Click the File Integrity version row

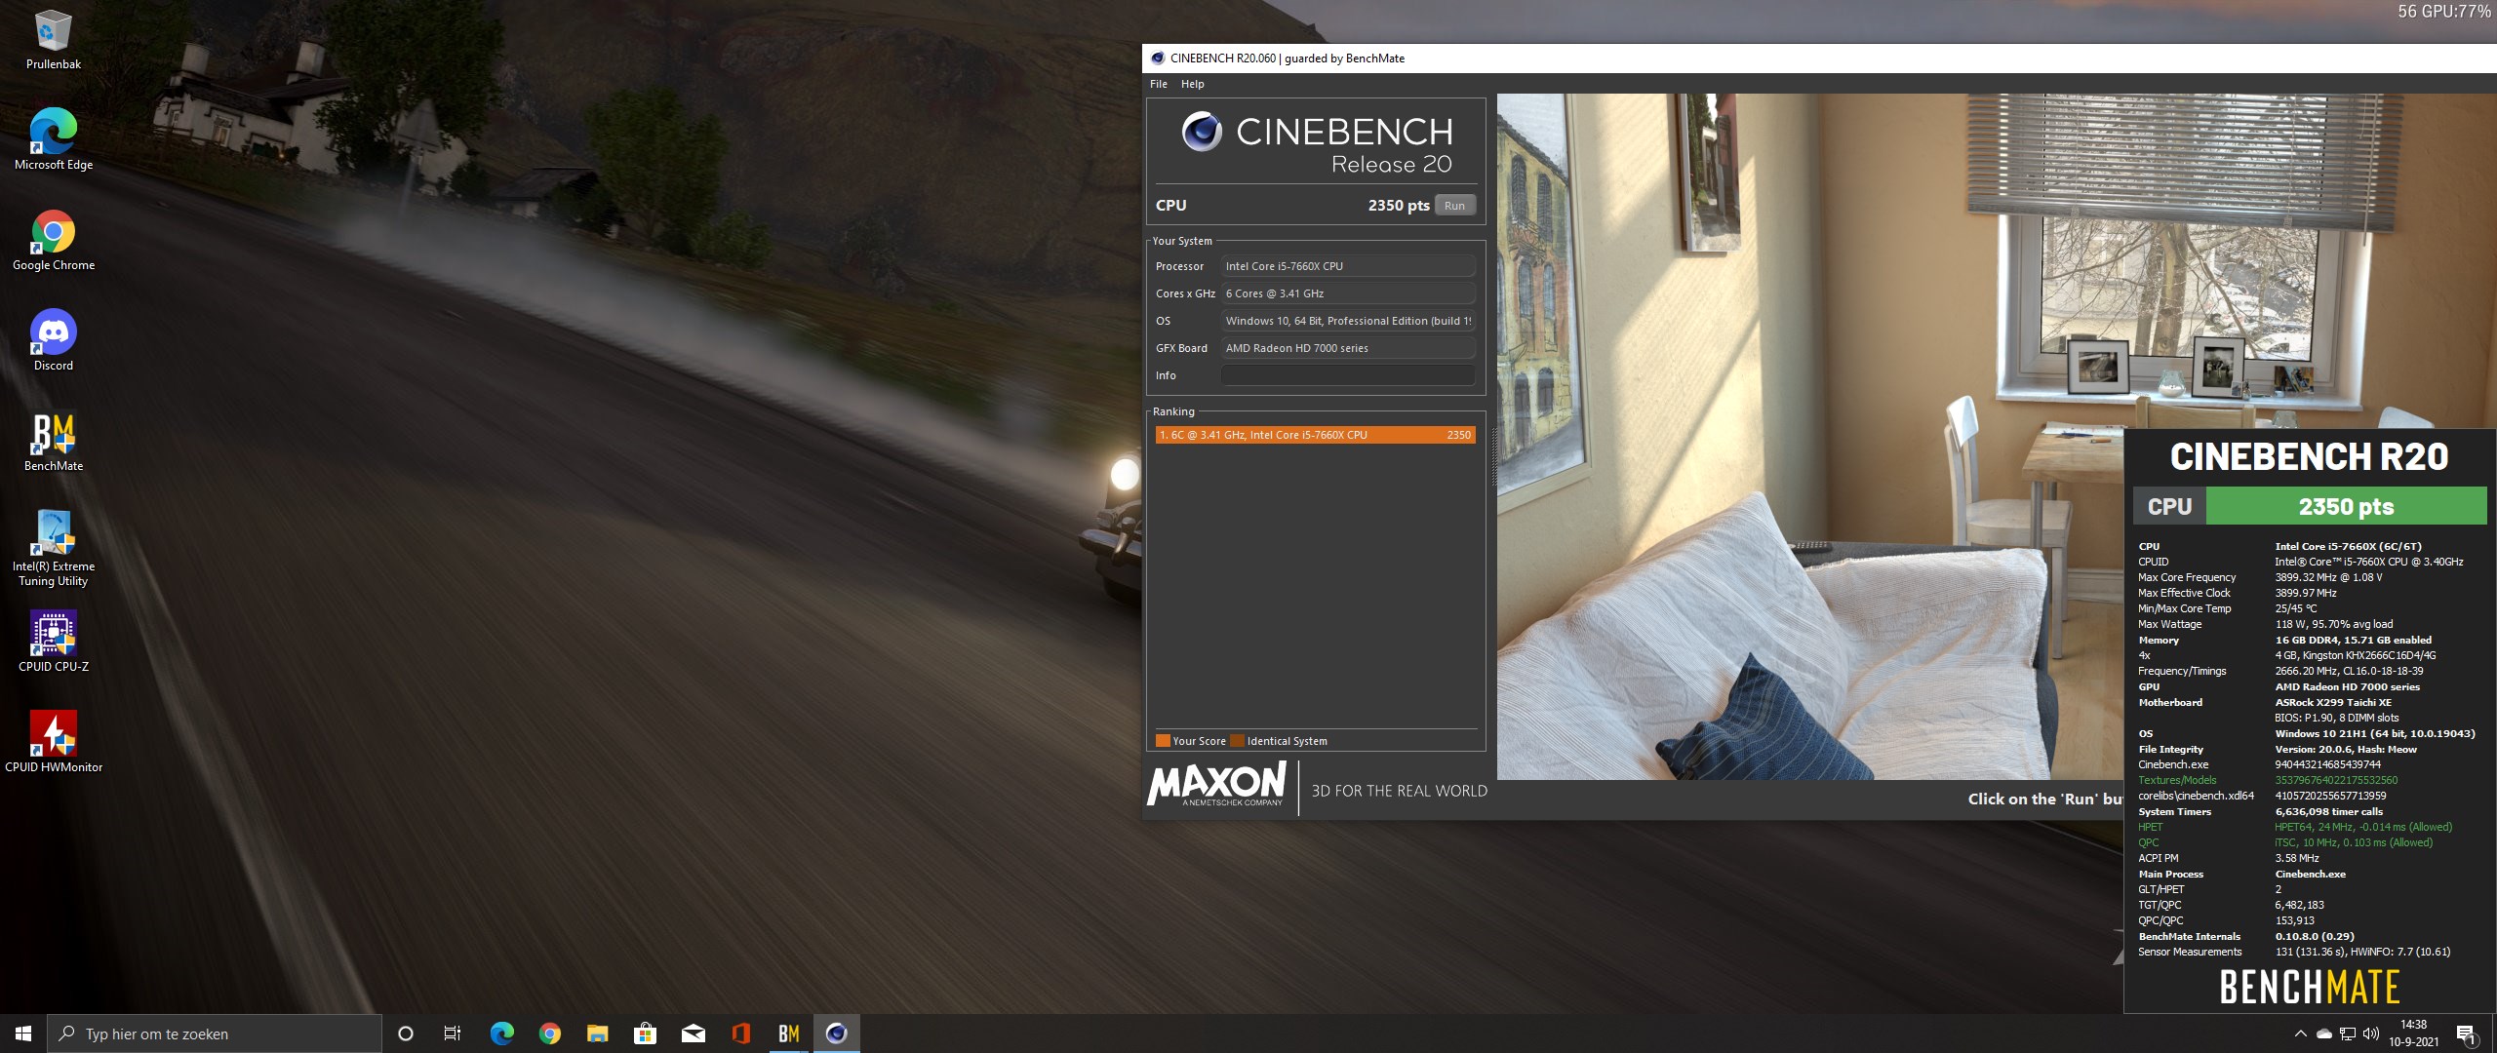tap(2277, 749)
